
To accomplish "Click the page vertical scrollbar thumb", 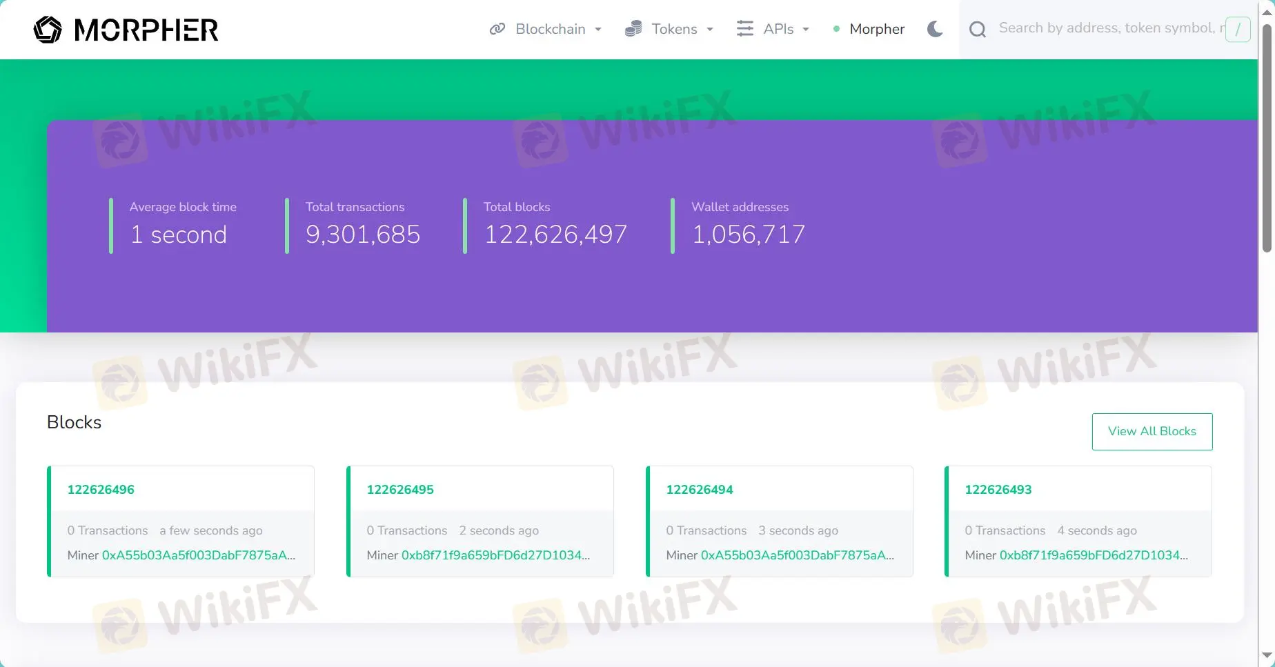I will 1267,138.
